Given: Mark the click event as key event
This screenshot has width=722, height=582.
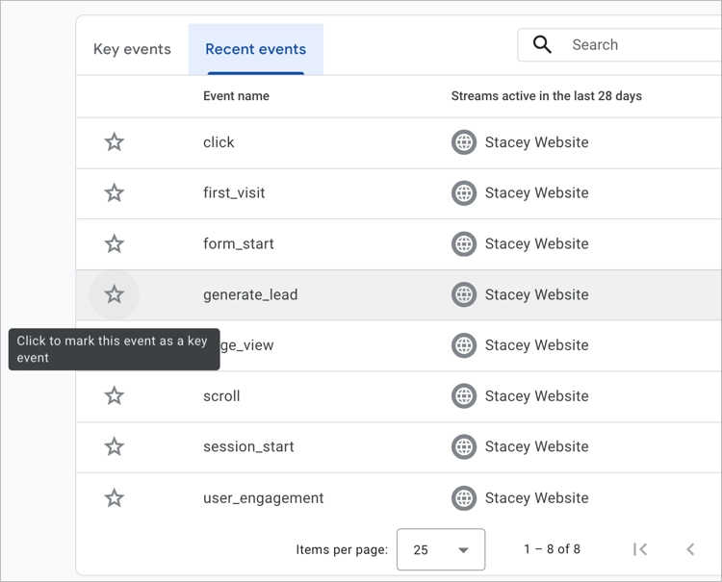Looking at the screenshot, I should [x=115, y=142].
